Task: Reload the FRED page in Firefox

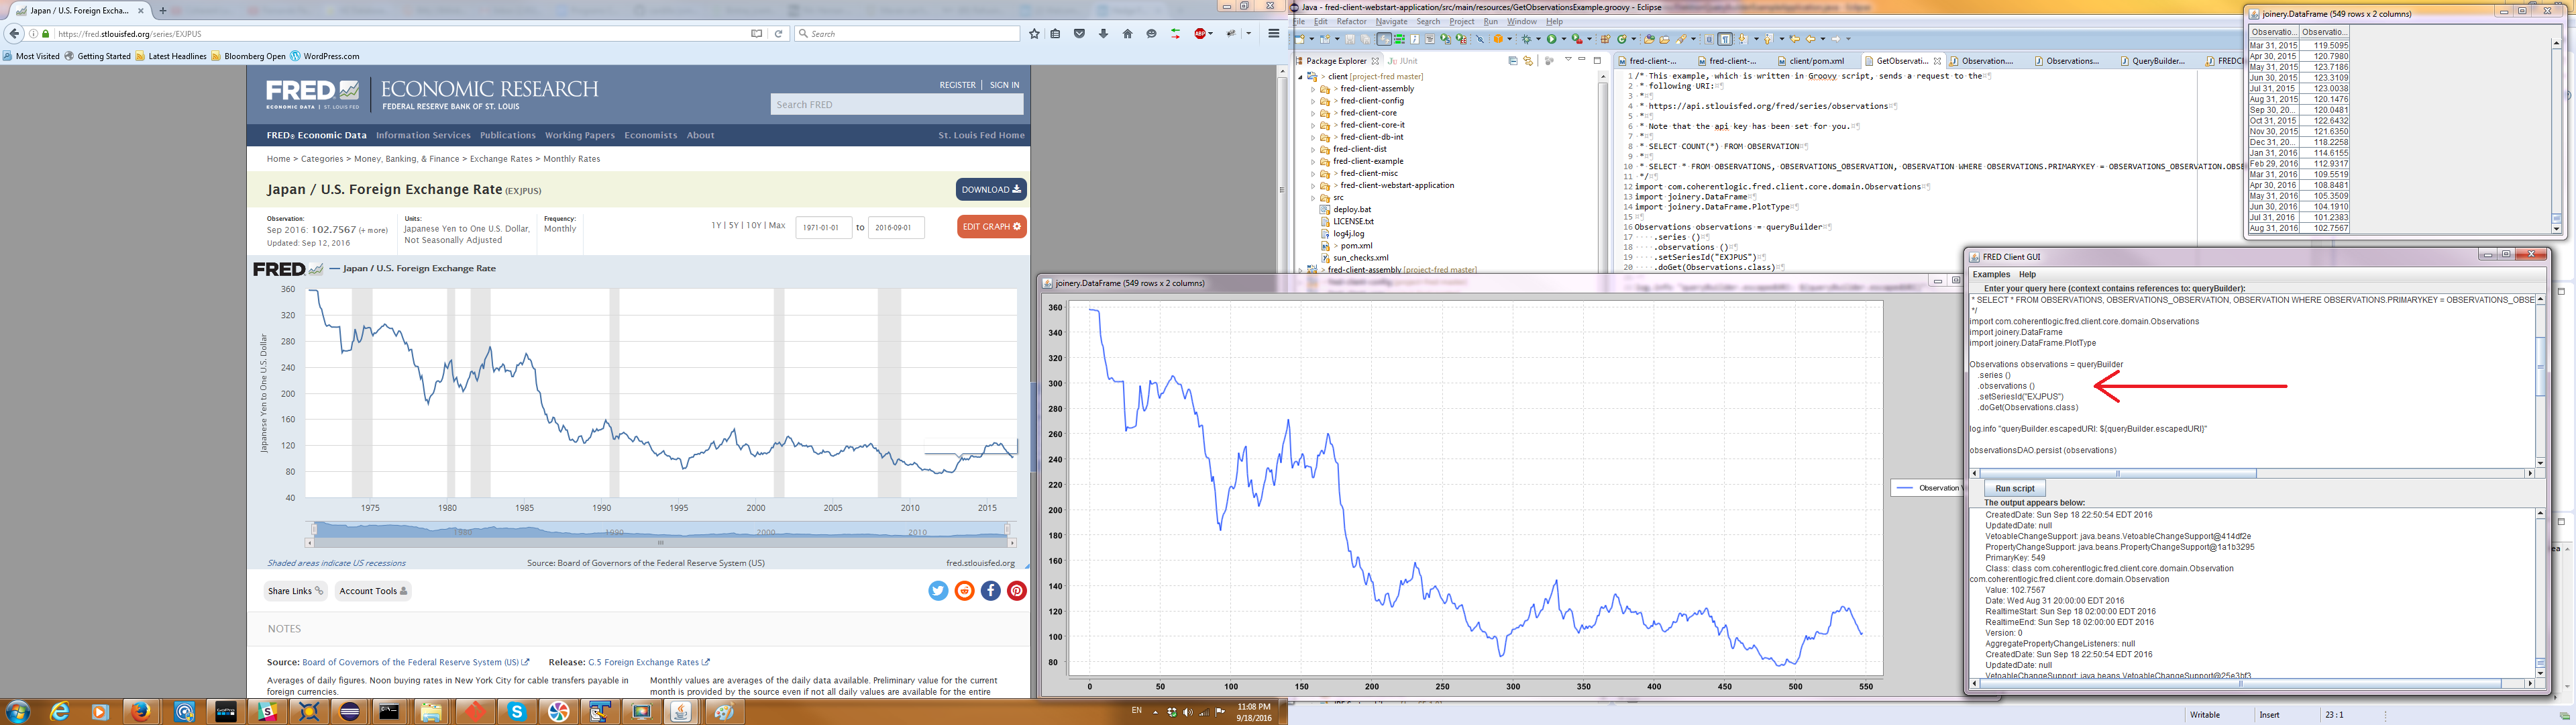Action: tap(778, 33)
